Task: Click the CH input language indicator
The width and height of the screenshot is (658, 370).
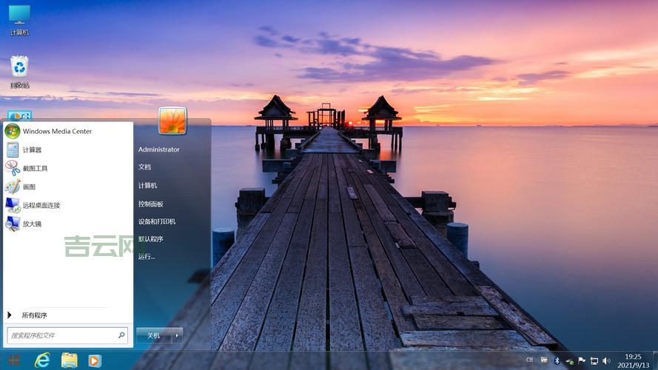Action: (529, 360)
